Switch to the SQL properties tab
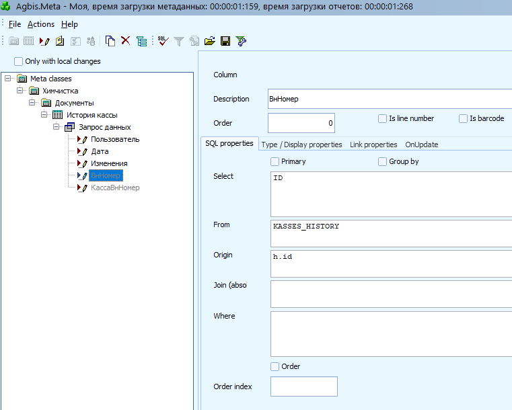512x410 pixels. click(x=229, y=144)
